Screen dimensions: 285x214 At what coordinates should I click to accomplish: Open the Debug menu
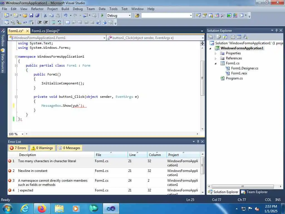(x=78, y=9)
